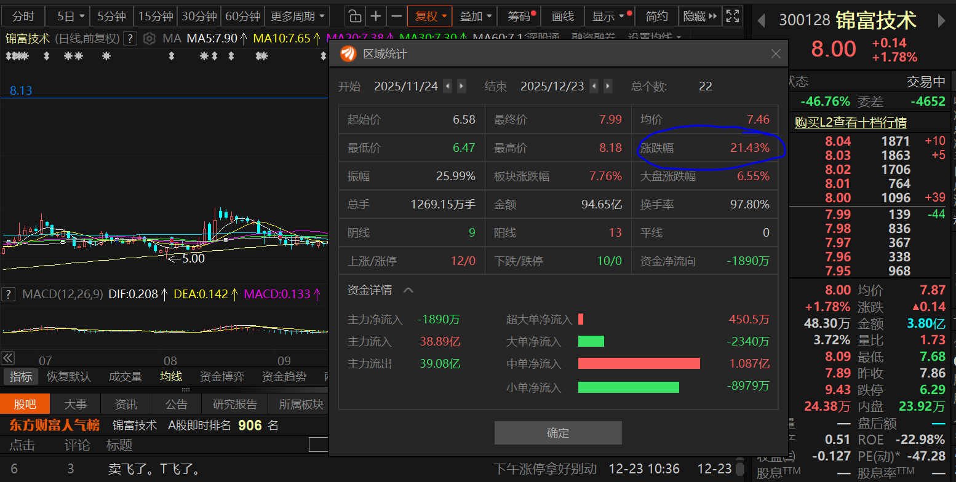
Task: Open the 资讯 tab
Action: coord(126,404)
